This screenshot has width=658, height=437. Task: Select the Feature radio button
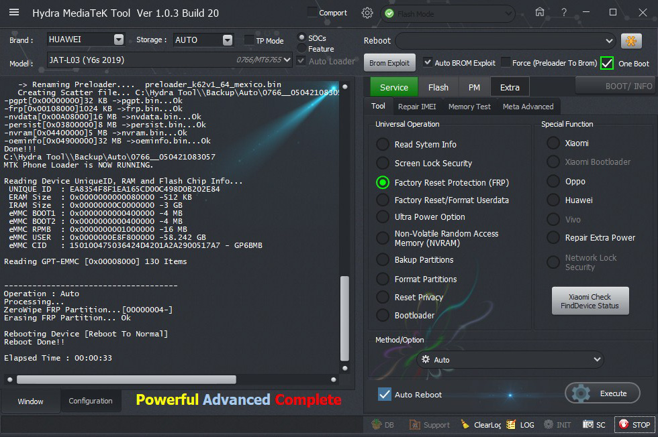301,49
